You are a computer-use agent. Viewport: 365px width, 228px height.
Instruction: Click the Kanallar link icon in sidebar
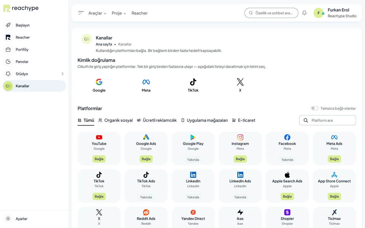[x=8, y=86]
